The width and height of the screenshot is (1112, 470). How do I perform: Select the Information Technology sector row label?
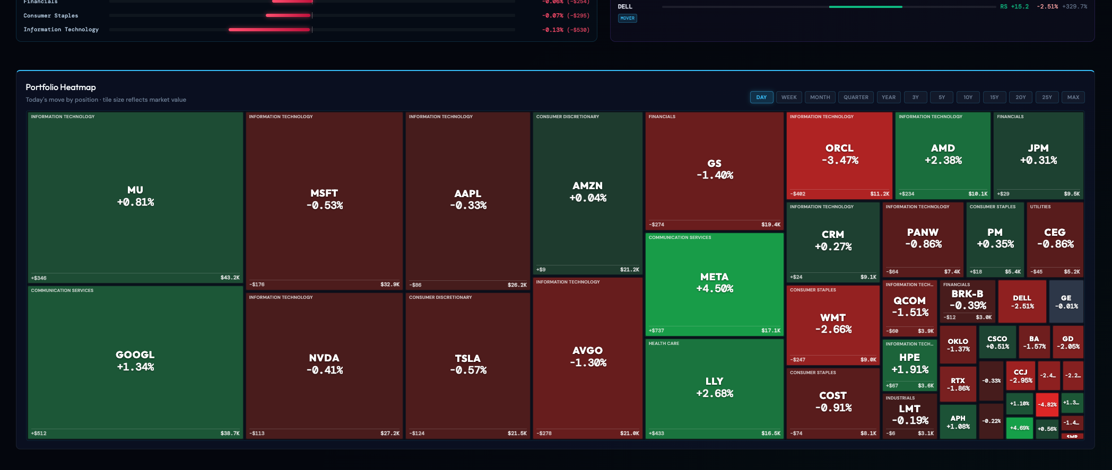coord(61,30)
